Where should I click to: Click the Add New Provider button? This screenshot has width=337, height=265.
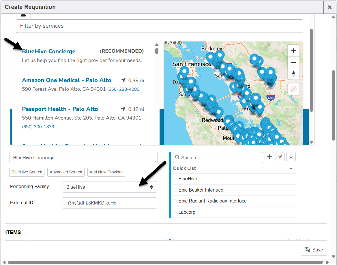(106, 172)
